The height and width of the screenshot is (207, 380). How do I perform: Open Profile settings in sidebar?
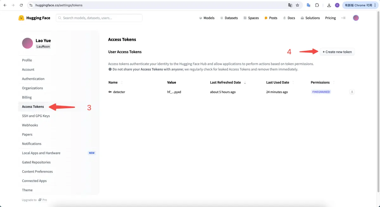point(27,60)
